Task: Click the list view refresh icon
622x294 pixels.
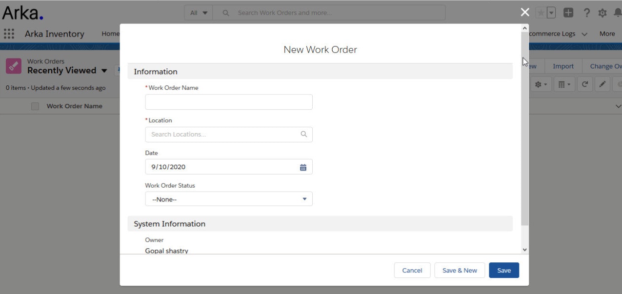Action: (585, 84)
